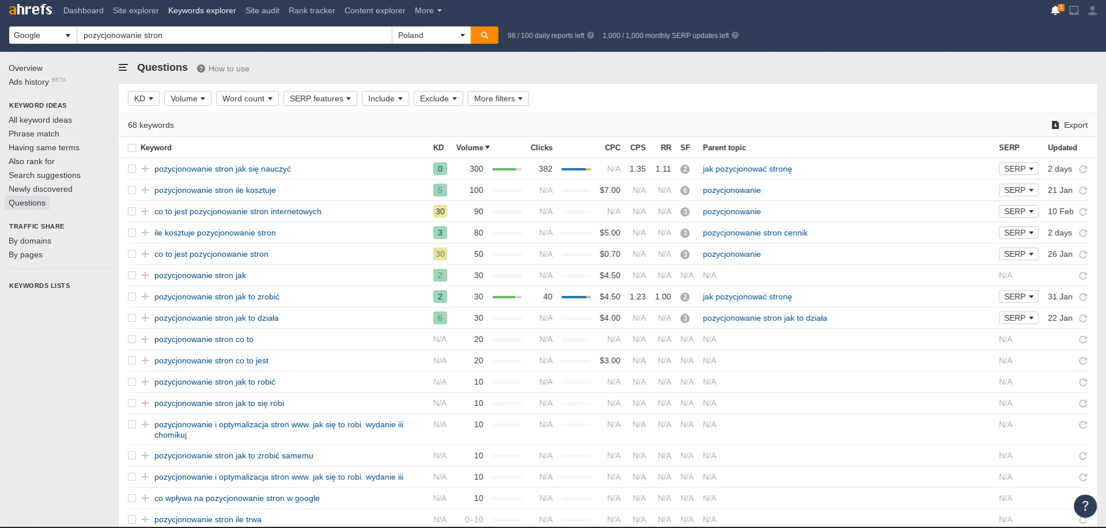Open the user account icon

click(1092, 10)
